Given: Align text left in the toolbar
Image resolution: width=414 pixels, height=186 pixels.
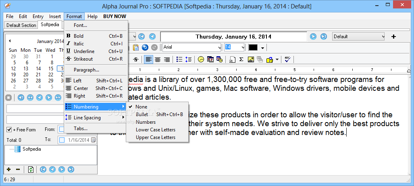Looking at the screenshot, I should [149, 59].
